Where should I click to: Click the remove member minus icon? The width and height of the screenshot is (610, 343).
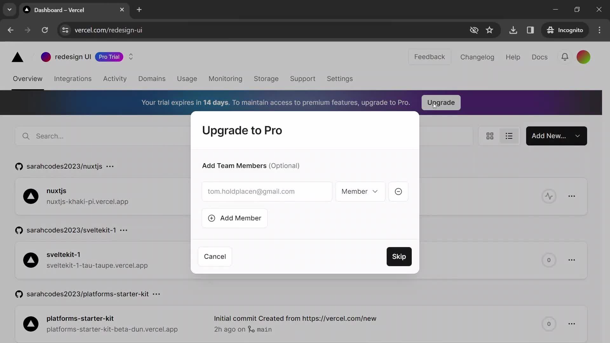[x=398, y=192]
